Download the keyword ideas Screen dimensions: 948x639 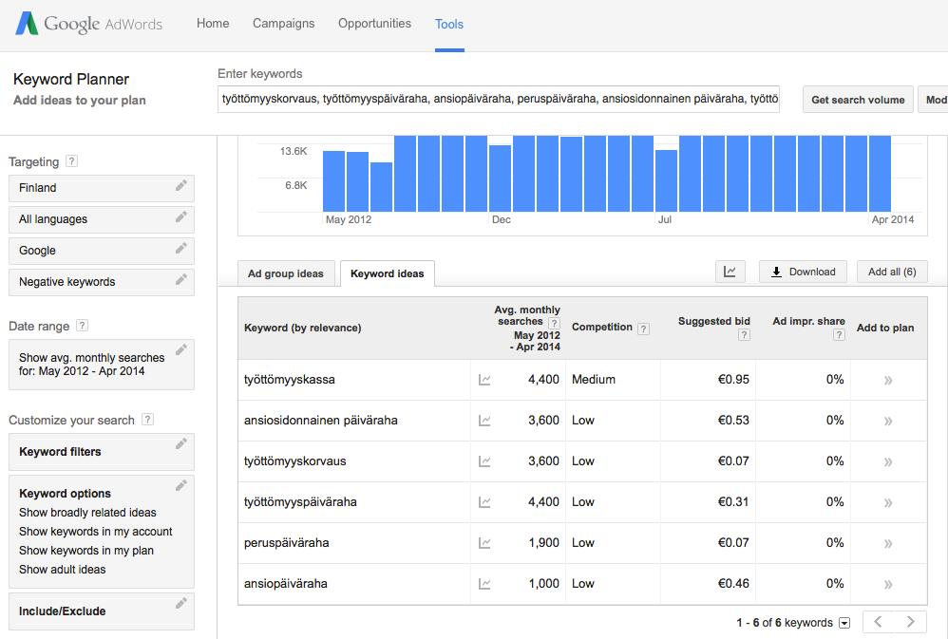point(803,273)
